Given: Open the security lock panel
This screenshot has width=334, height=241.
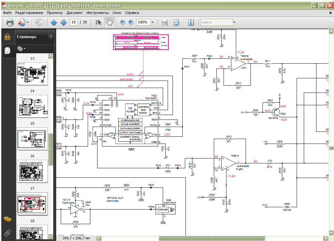Looking at the screenshot, I should click(7, 37).
